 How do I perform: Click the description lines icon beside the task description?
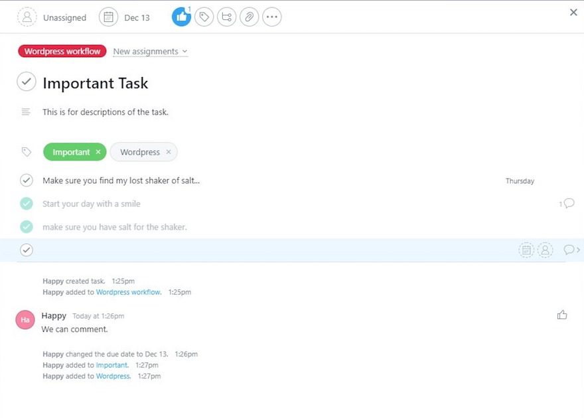click(x=25, y=111)
